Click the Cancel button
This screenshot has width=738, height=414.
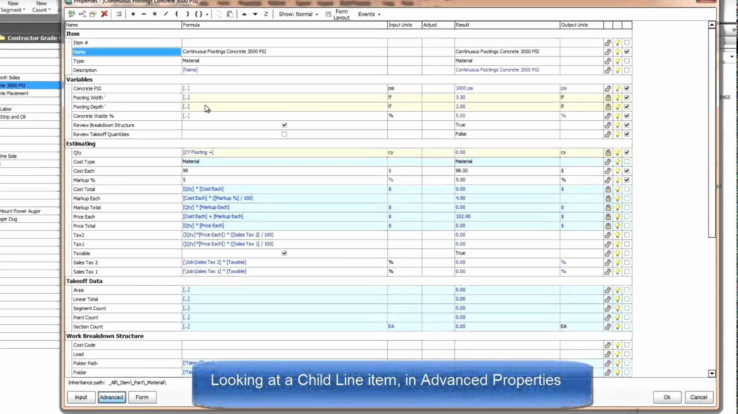pos(699,397)
